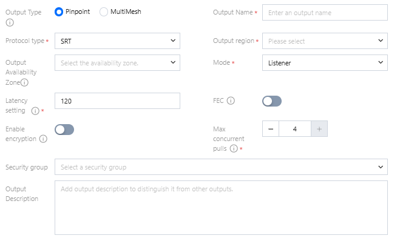400x244 pixels.
Task: Select Pinpoint output type
Action: (x=59, y=12)
